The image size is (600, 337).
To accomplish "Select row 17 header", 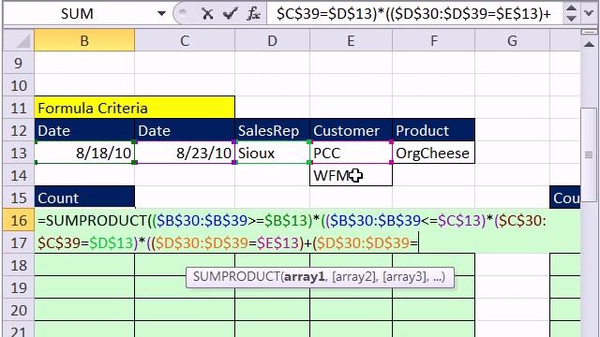I will (19, 243).
